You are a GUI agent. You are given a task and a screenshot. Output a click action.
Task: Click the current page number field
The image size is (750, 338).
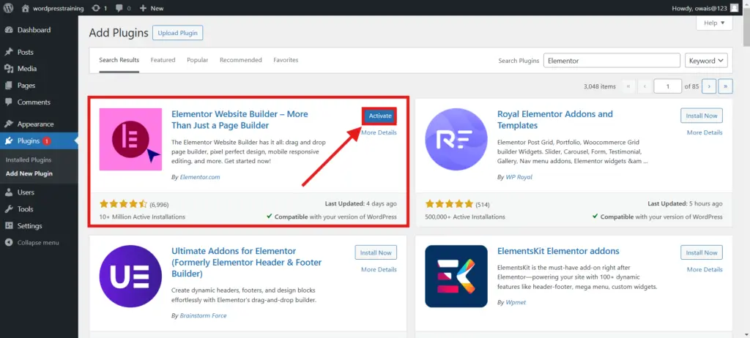(x=668, y=86)
